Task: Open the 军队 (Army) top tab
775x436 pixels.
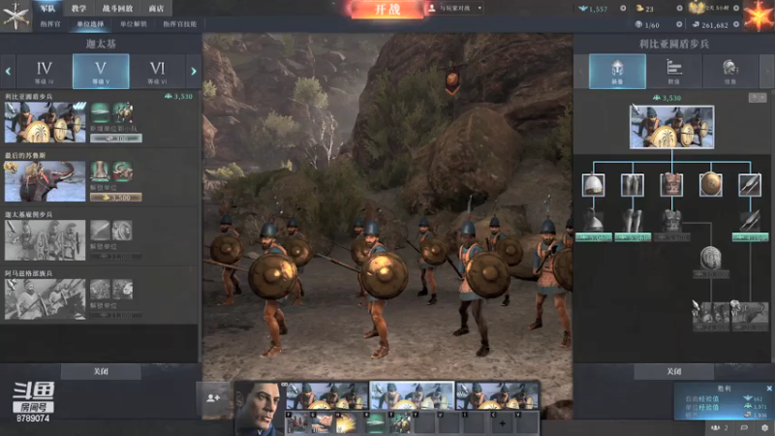Action: pos(47,8)
